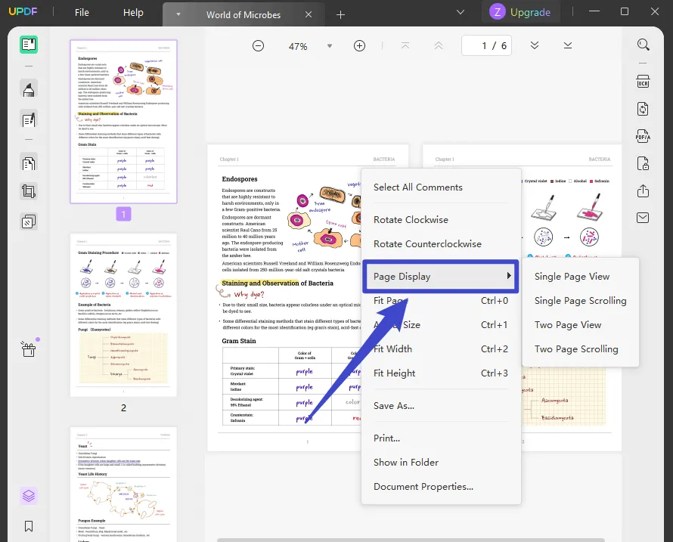Open the bookmarks panel

(28, 525)
